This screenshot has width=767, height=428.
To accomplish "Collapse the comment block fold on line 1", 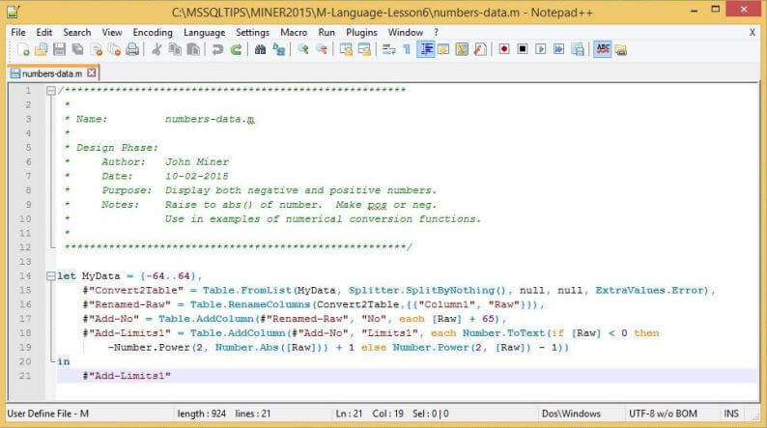I will (51, 91).
